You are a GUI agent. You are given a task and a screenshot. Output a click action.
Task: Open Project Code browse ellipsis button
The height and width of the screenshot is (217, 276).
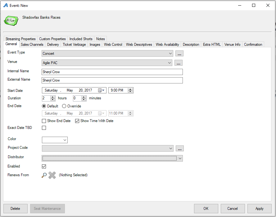(x=180, y=148)
